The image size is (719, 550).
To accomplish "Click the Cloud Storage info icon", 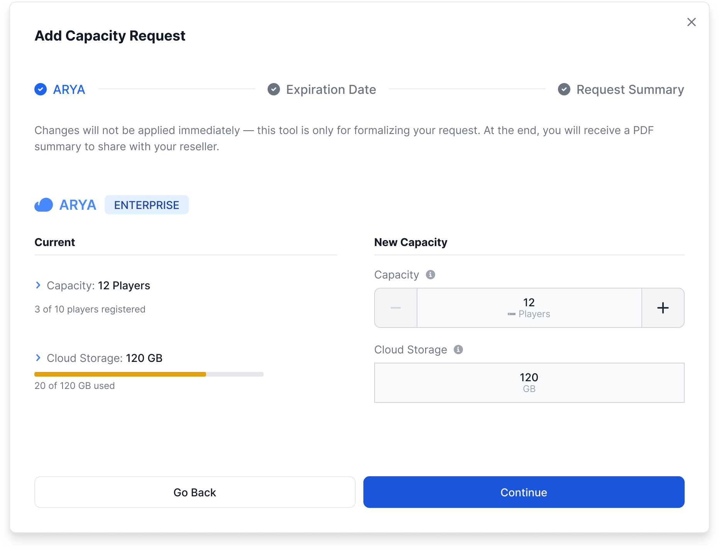I will (458, 350).
